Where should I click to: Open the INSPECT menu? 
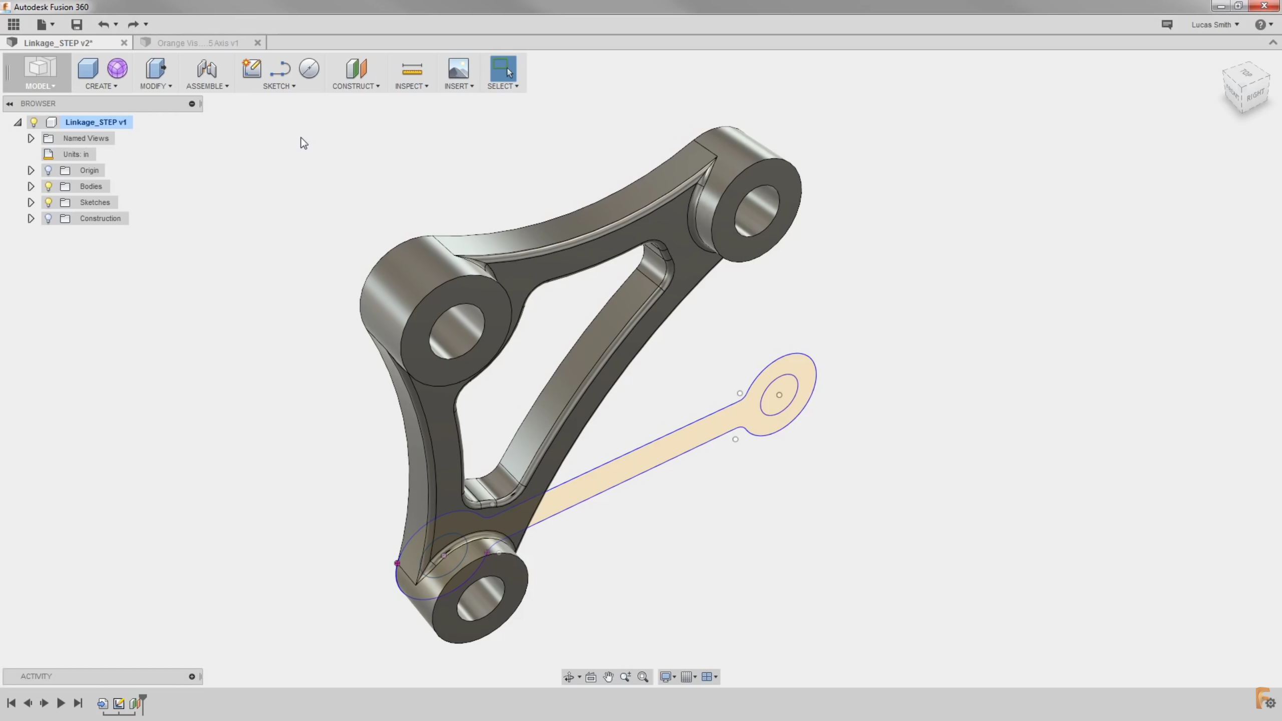click(412, 86)
